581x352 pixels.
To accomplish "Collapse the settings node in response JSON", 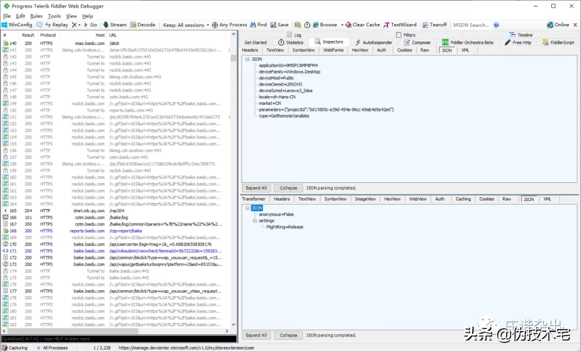I will click(254, 221).
